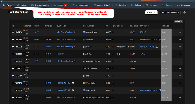This screenshot has width=195, height=104.
Task: Open Hegdesmsp customer link
Action: tap(62, 54)
